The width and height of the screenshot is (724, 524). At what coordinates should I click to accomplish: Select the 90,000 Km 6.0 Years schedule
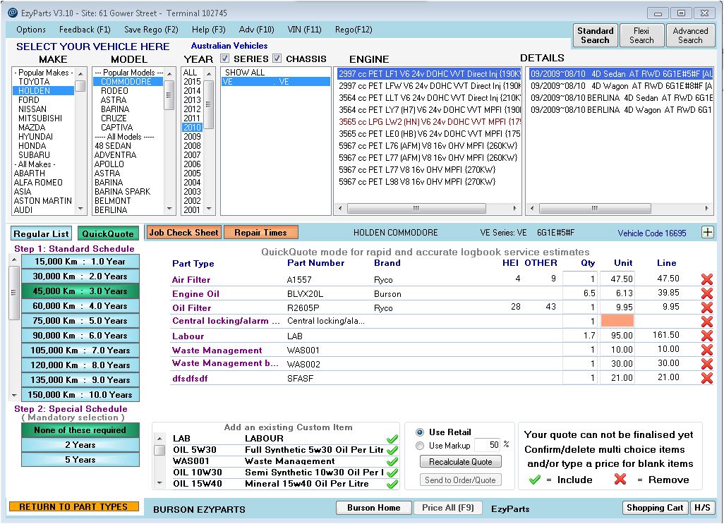(80, 335)
